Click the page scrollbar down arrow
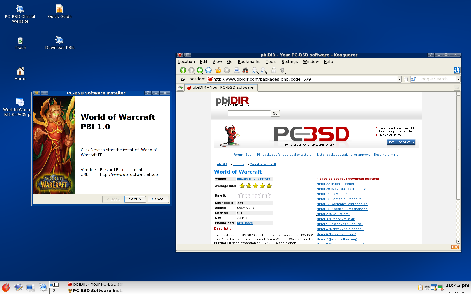This screenshot has height=294, width=471. (x=458, y=241)
